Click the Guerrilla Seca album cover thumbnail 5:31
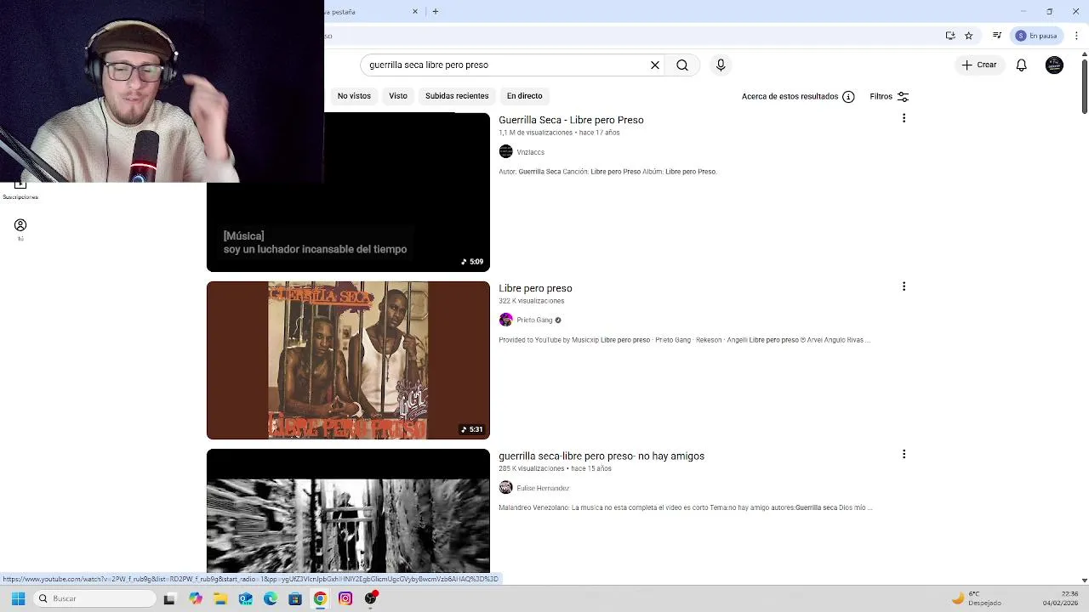The width and height of the screenshot is (1089, 612). [x=348, y=360]
